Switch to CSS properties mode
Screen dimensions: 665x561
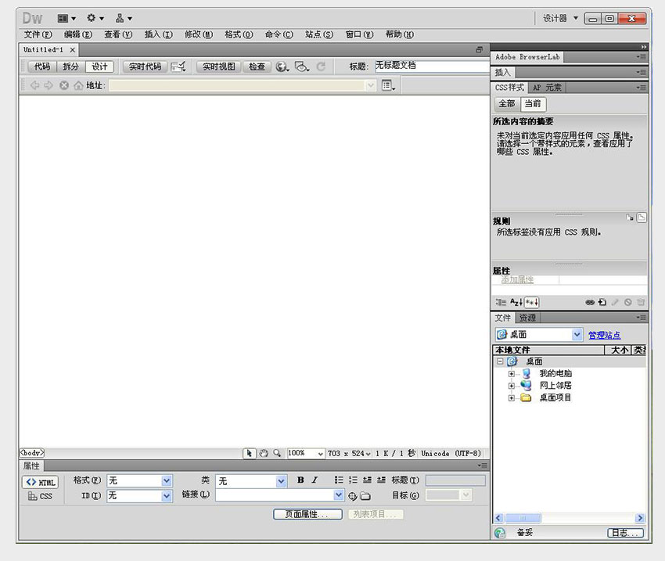[40, 496]
